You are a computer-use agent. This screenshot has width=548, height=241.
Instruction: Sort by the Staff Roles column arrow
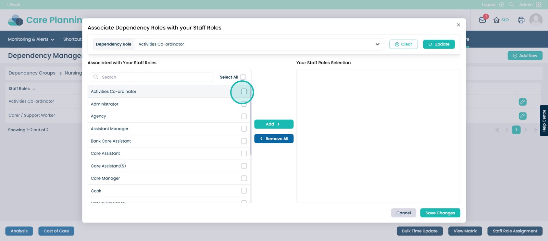[34, 89]
